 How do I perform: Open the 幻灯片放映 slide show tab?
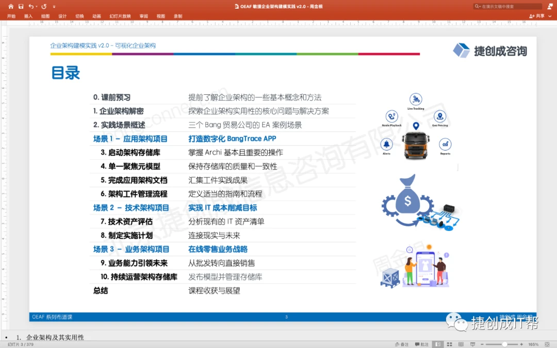click(120, 16)
